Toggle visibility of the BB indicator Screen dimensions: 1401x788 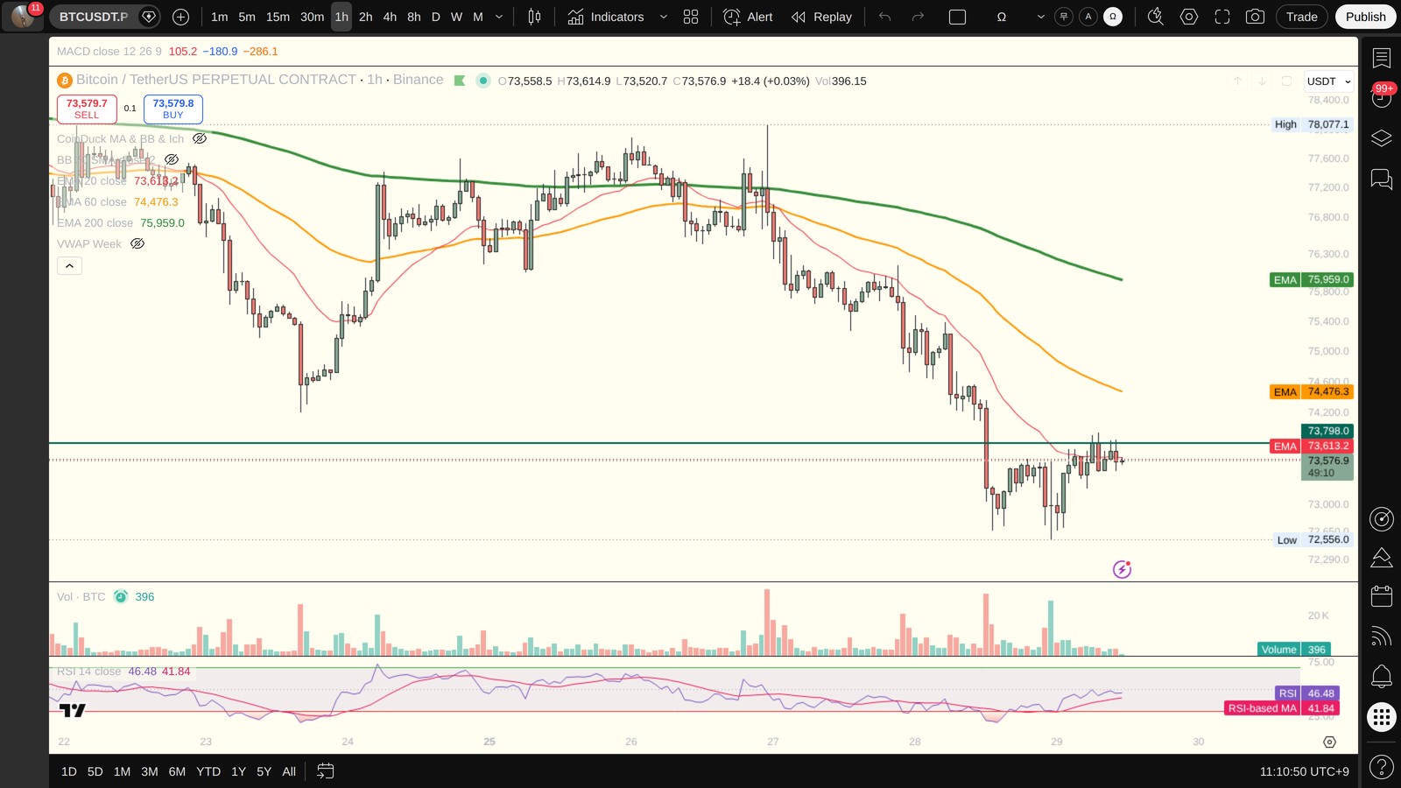tap(172, 159)
